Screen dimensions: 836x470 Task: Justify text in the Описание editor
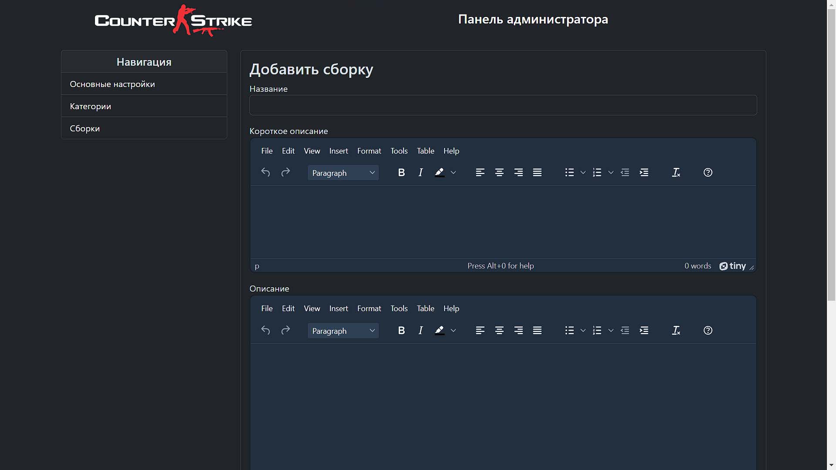pos(537,330)
